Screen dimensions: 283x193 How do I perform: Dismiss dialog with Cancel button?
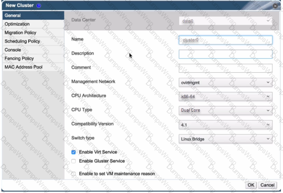coord(267,185)
